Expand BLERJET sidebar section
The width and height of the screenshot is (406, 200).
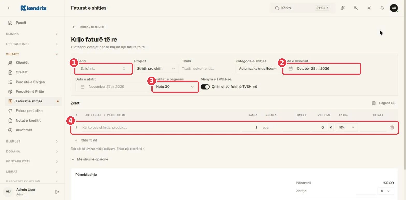point(32,141)
